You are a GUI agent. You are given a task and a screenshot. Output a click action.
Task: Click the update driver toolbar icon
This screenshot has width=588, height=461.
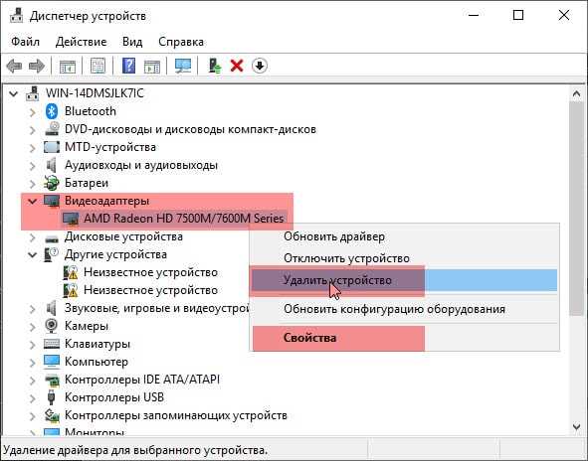point(215,67)
